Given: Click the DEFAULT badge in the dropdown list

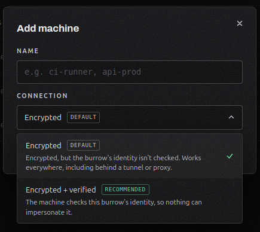Looking at the screenshot, I should point(83,145).
